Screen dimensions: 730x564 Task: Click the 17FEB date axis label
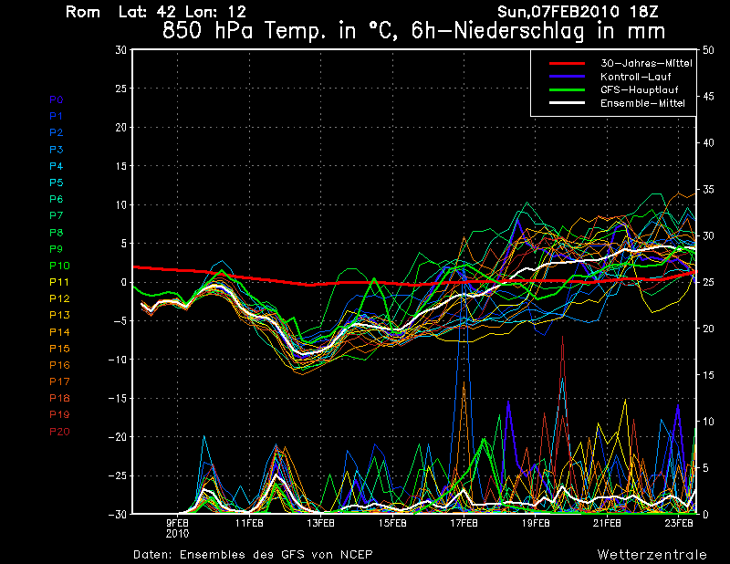point(464,524)
